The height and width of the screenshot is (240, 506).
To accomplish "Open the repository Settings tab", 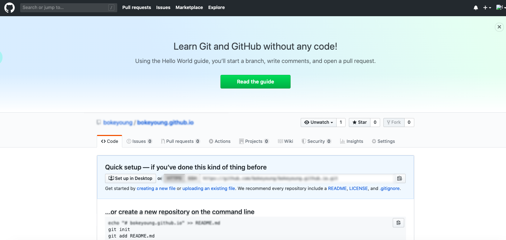I will [383, 141].
